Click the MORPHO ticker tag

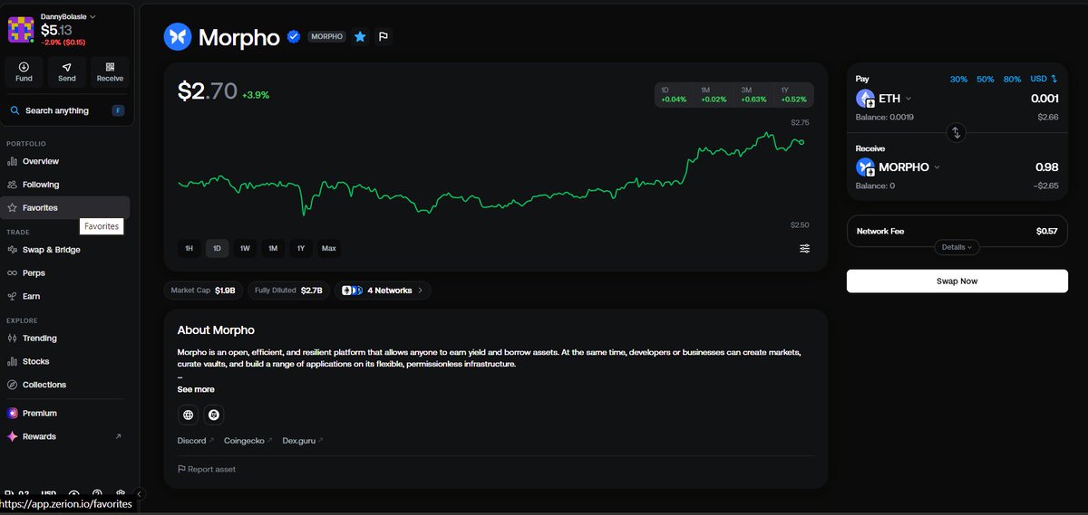pyautogui.click(x=326, y=37)
